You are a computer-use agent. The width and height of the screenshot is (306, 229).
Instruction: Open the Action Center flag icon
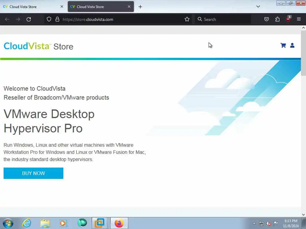tap(276, 223)
